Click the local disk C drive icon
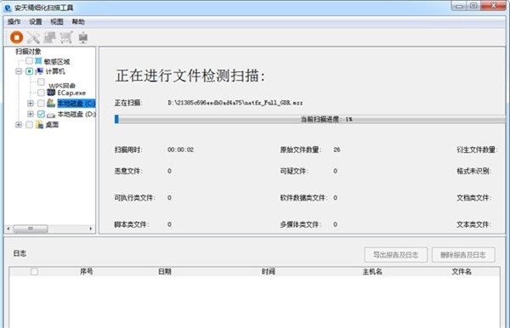This screenshot has width=510, height=328. coord(51,103)
